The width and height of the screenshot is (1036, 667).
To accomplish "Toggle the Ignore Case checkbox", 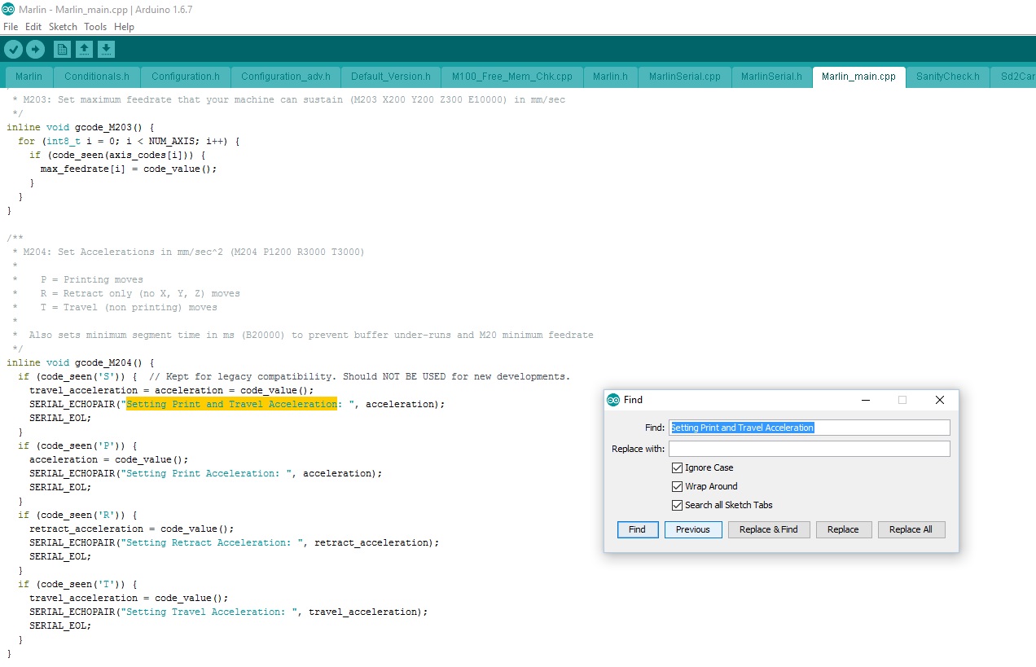I will coord(677,468).
